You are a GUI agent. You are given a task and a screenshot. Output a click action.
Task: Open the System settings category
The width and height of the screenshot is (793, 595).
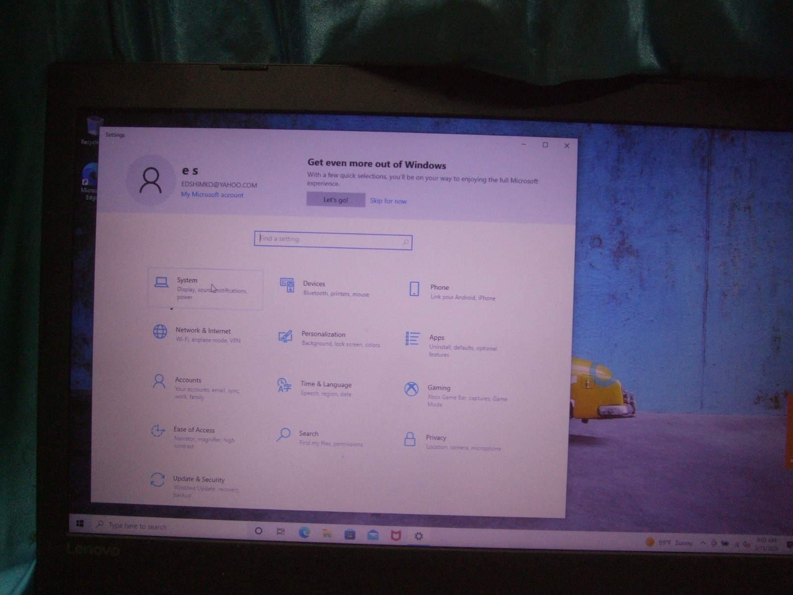pos(205,290)
